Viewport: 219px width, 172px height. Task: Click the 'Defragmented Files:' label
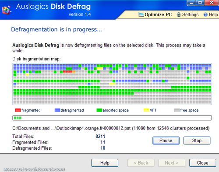click(32, 148)
